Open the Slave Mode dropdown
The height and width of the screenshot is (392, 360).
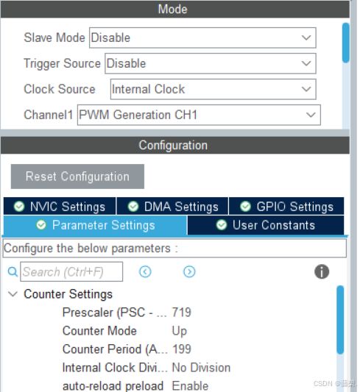pyautogui.click(x=202, y=38)
